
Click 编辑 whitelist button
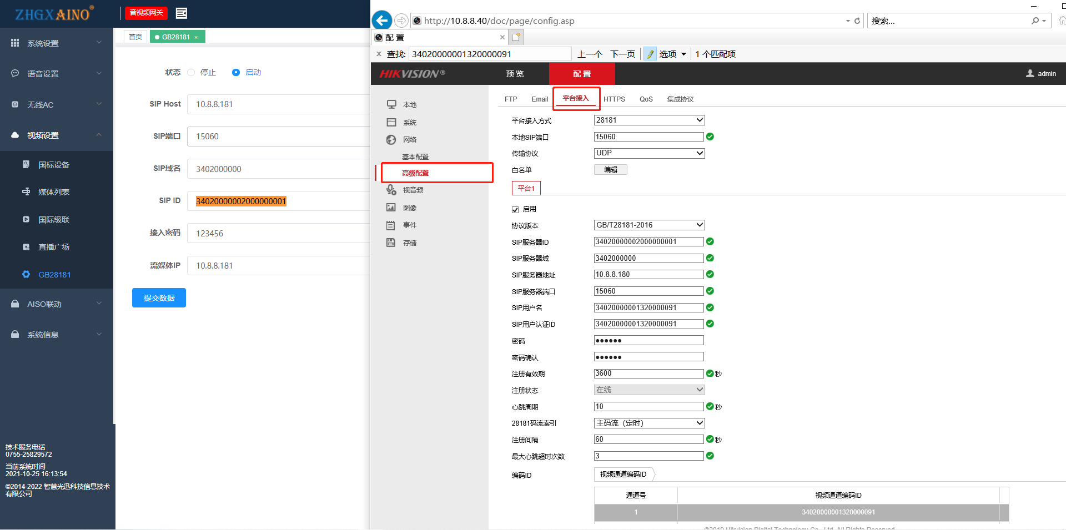pyautogui.click(x=611, y=170)
